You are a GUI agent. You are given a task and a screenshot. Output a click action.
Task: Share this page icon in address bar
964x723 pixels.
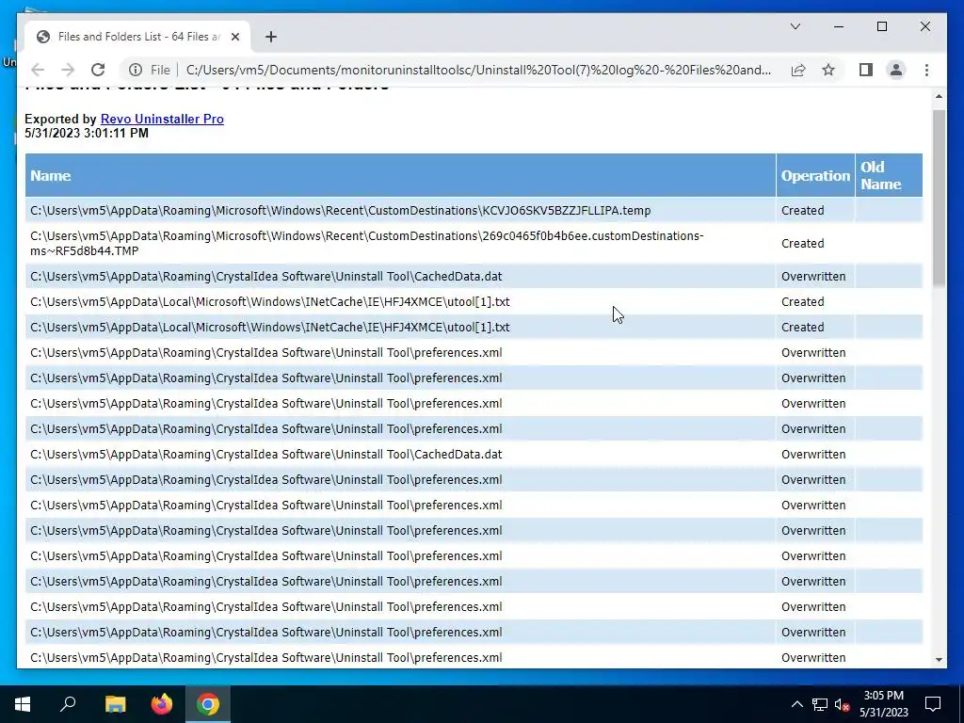click(x=798, y=70)
